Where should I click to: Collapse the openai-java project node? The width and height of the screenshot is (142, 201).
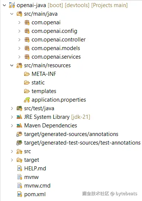point(4,5)
